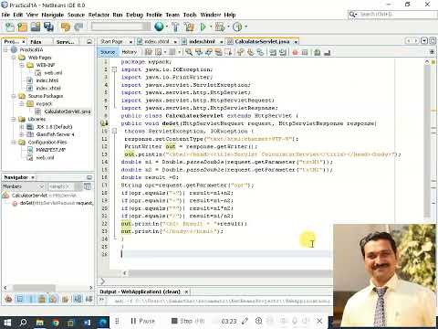
Task: Click the Redo toolbar icon
Action: pos(78,27)
